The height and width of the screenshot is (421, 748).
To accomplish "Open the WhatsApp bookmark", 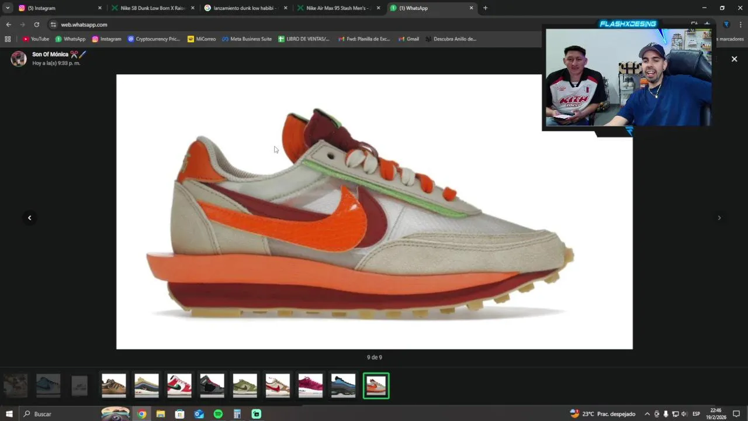I will click(x=70, y=39).
